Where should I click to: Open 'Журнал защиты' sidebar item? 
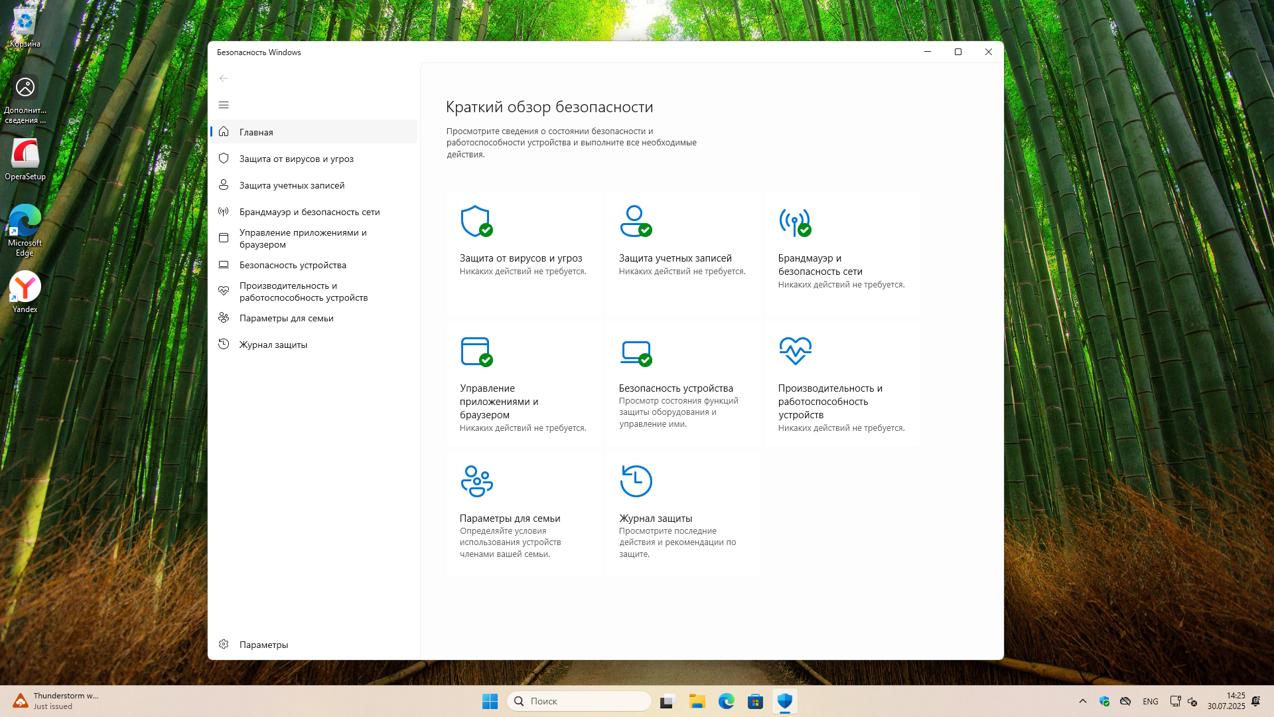pyautogui.click(x=273, y=345)
